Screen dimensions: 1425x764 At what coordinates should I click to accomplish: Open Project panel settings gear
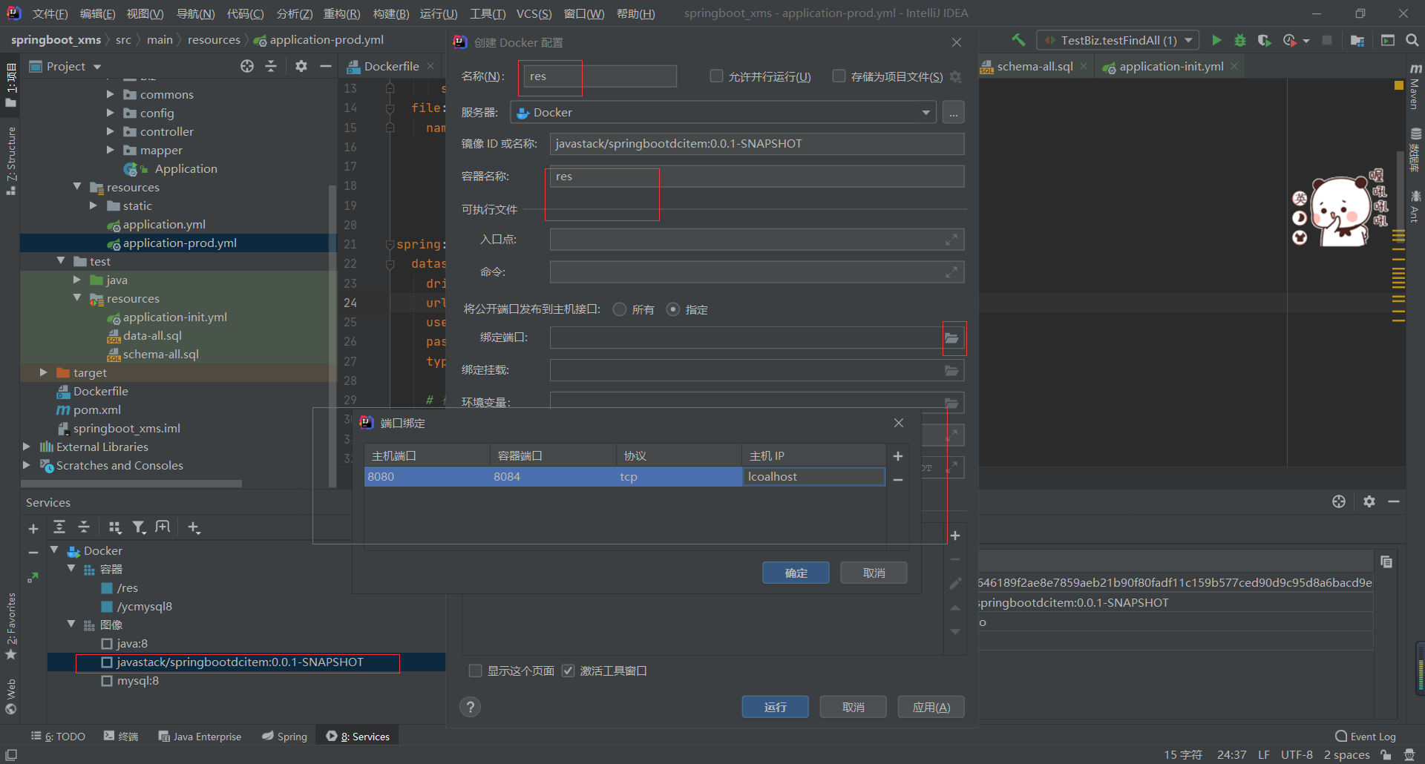pos(301,66)
